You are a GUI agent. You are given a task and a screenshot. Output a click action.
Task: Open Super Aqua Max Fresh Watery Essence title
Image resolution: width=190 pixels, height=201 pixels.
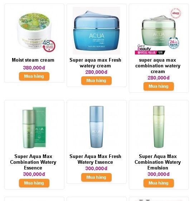(x=96, y=159)
